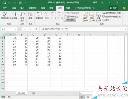Go to 上一条 previous comment
This screenshot has height=99, width=128.
[54, 15]
